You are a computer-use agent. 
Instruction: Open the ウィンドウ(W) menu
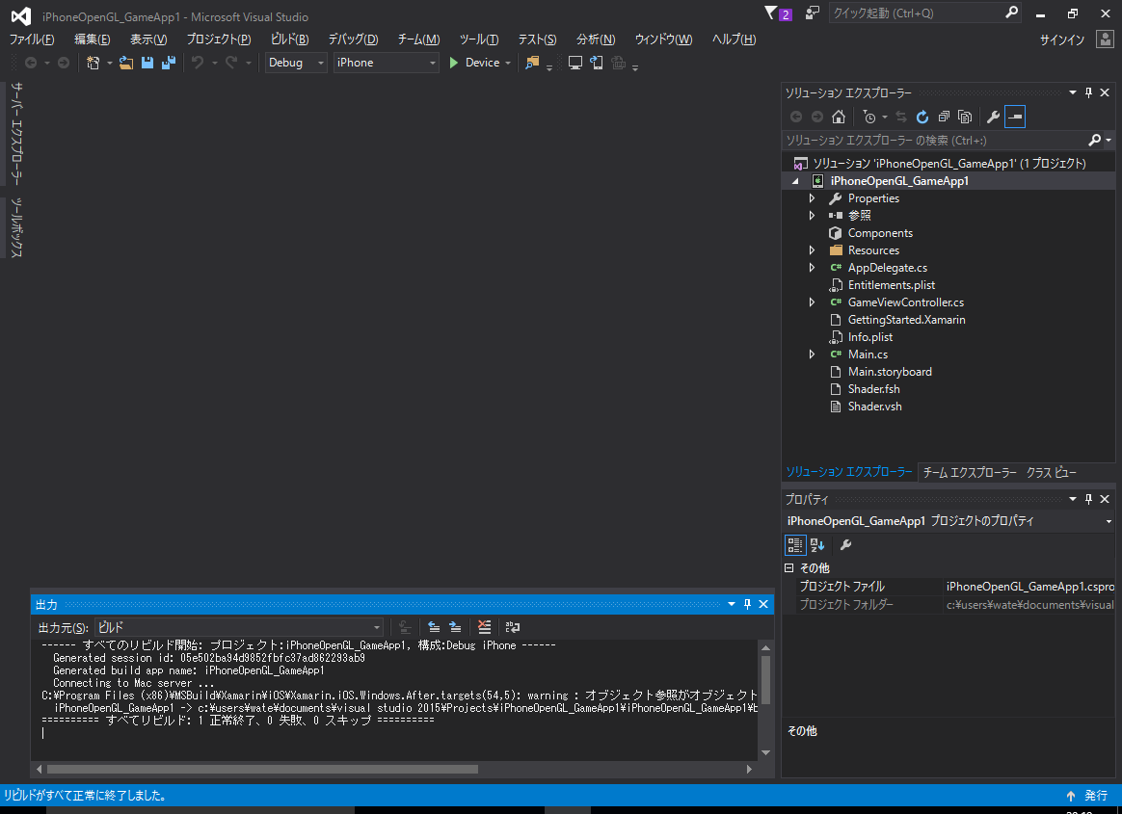coord(663,39)
